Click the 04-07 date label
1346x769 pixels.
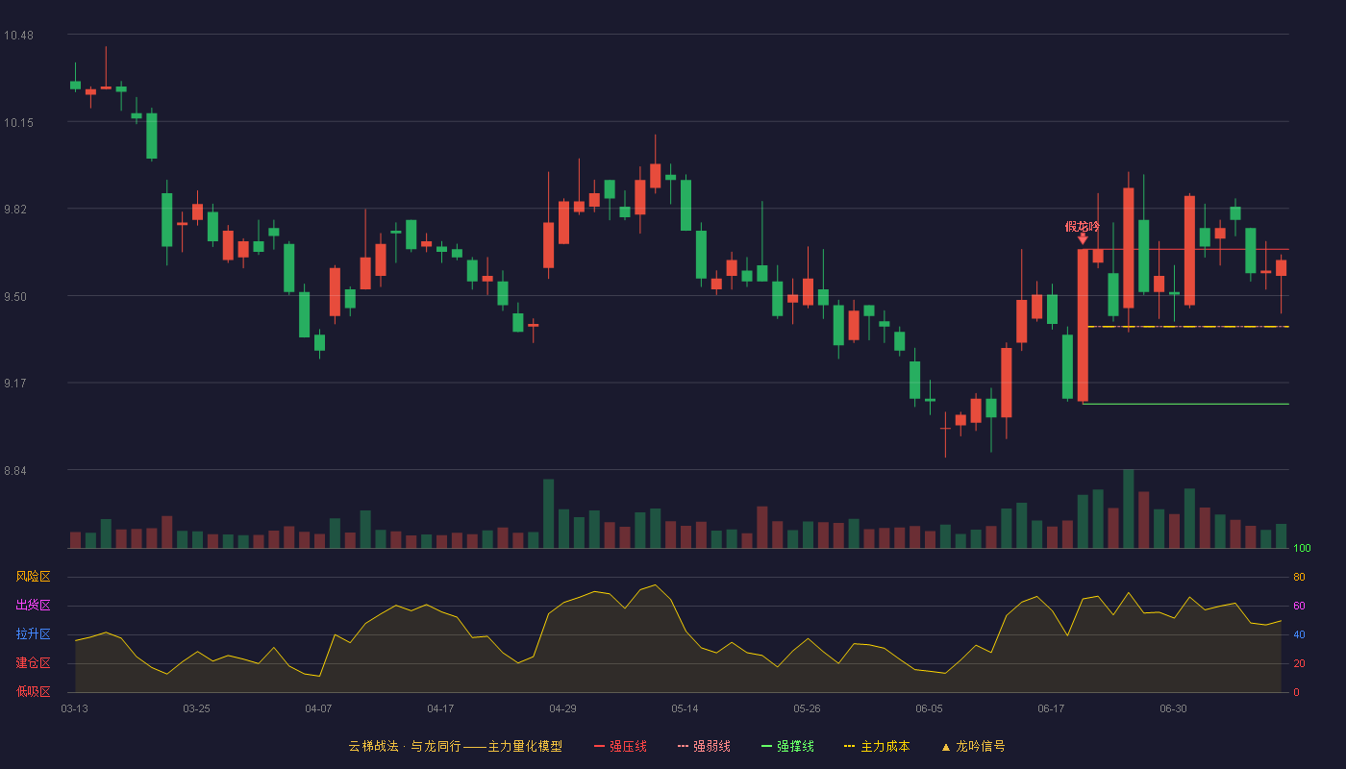[318, 708]
